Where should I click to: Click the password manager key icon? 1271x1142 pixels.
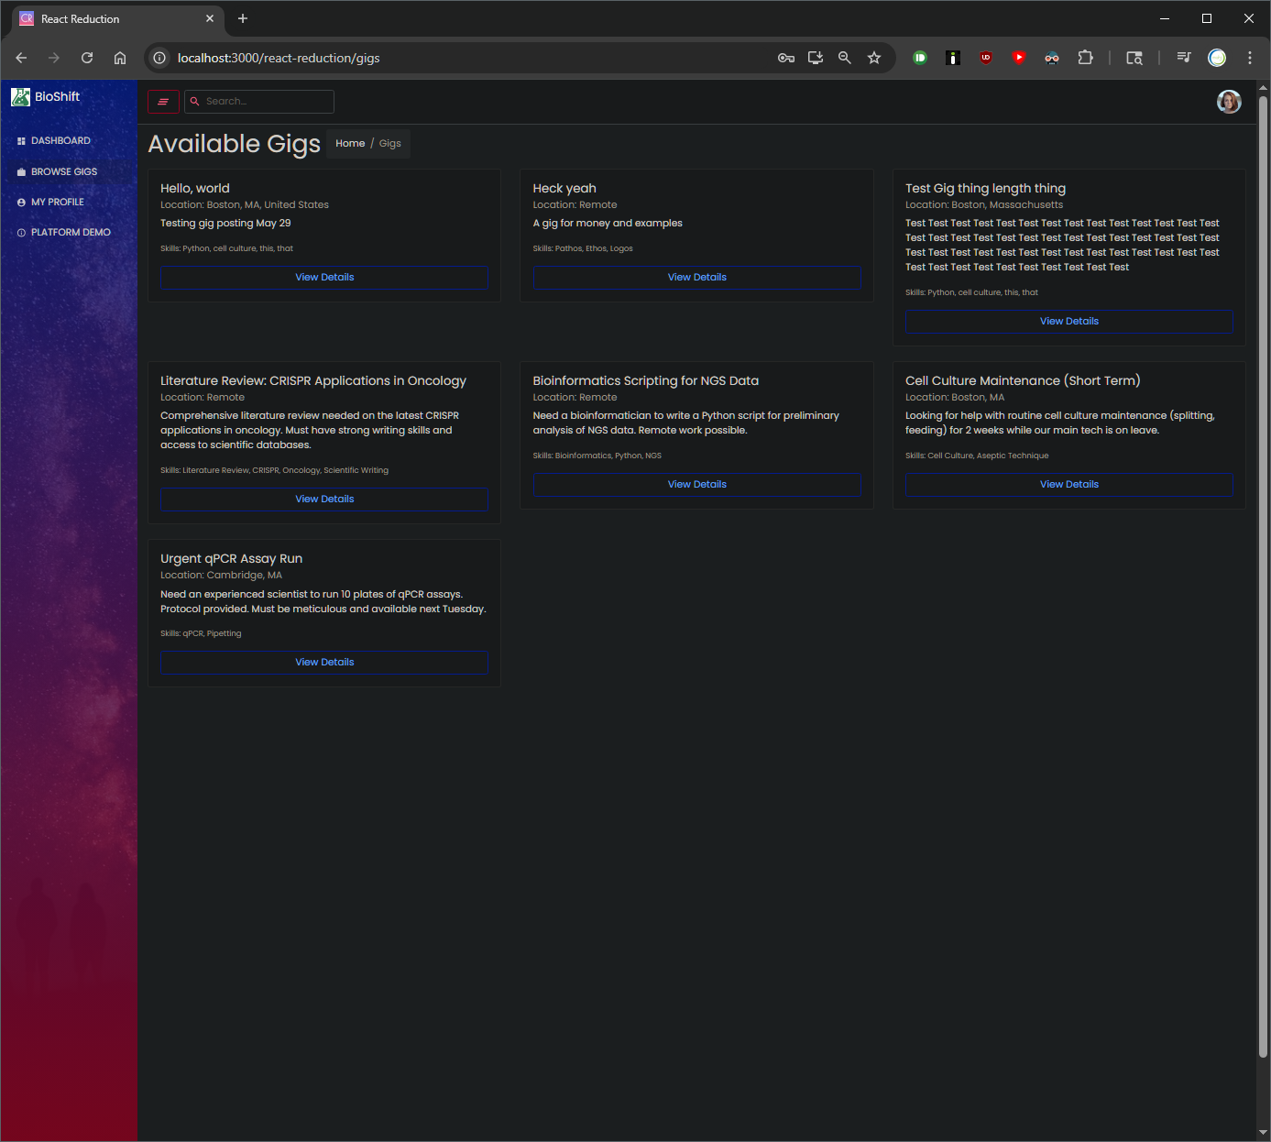pyautogui.click(x=786, y=58)
